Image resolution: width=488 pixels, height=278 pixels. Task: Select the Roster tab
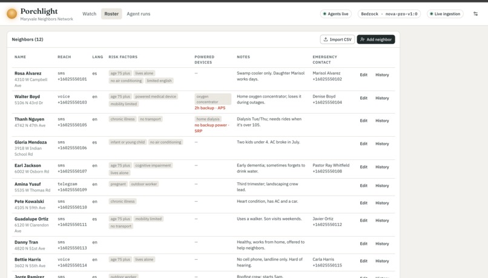[x=111, y=14]
